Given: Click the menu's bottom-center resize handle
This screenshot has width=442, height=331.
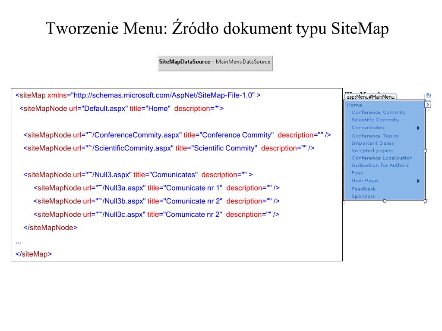Looking at the screenshot, I should coord(385,201).
